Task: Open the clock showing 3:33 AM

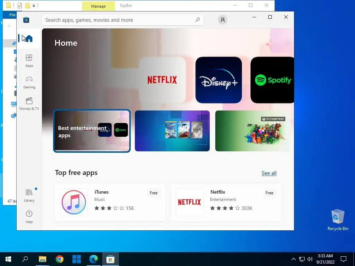Action: (x=325, y=259)
